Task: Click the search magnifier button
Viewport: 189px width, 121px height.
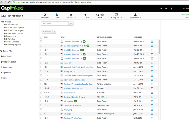Action: pos(71,23)
